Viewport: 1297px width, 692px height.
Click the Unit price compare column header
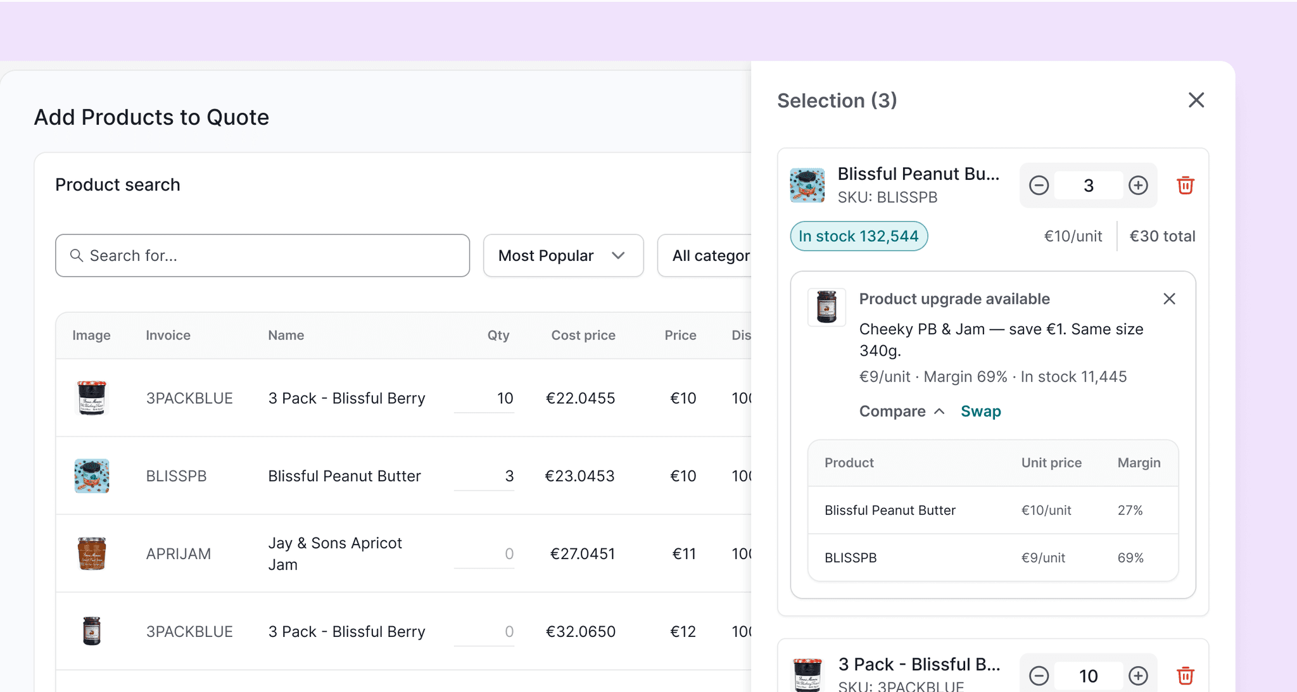1051,463
